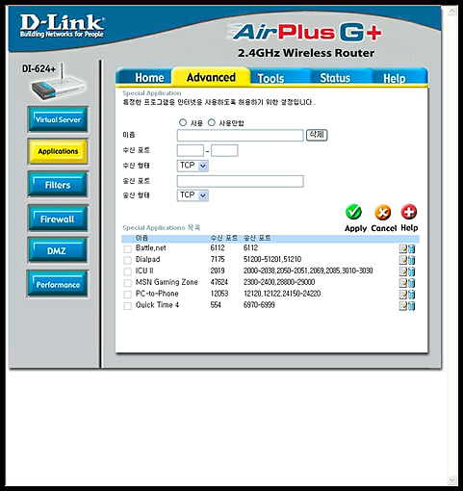Click the 6970-6999 outgoing port text
The image size is (463, 491).
(x=259, y=305)
